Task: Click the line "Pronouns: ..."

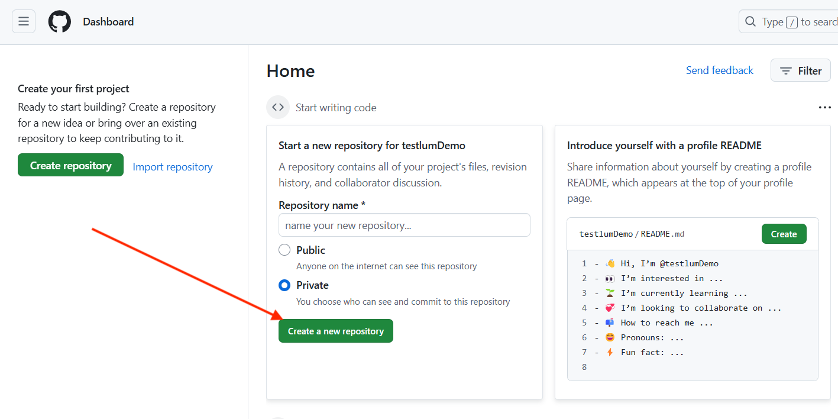Action: tap(652, 337)
